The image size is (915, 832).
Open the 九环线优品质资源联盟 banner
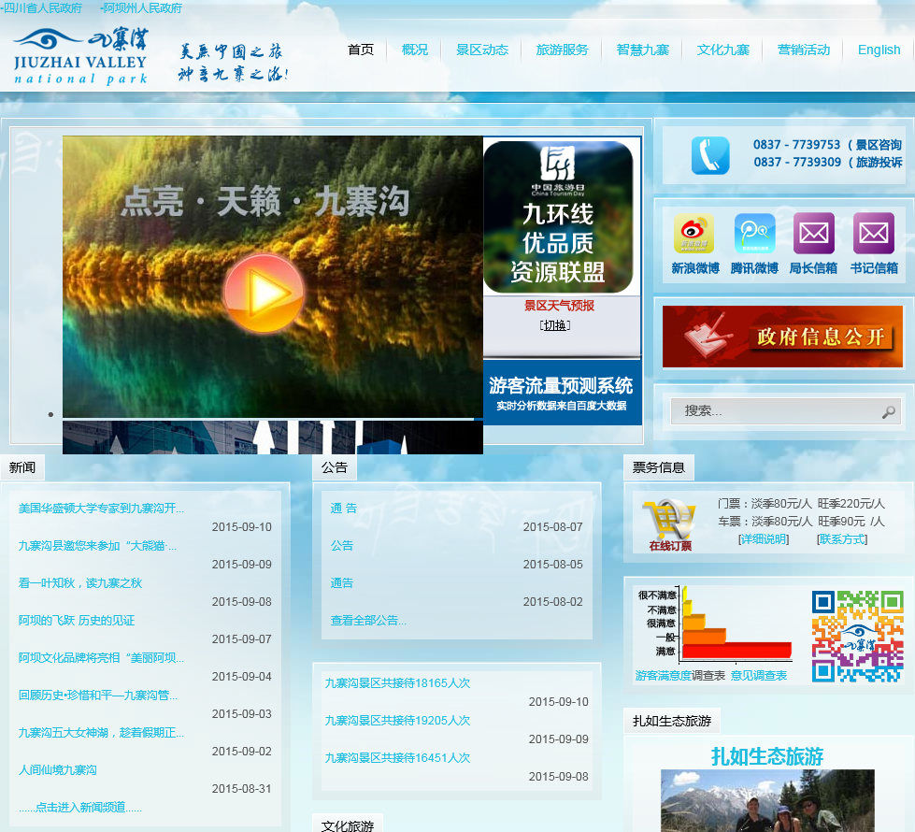coord(559,217)
